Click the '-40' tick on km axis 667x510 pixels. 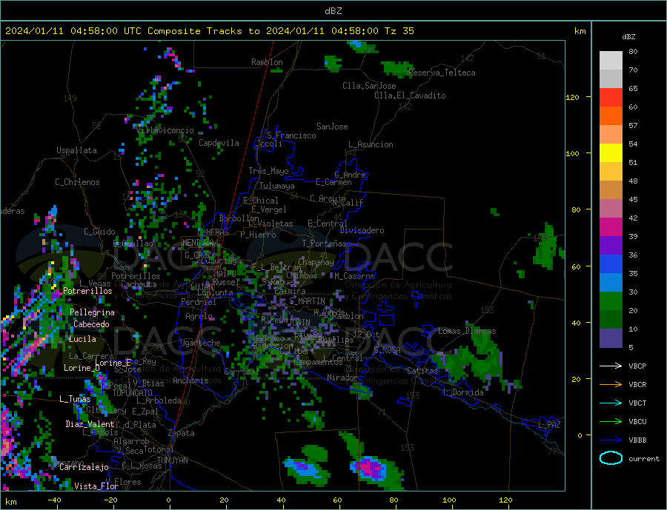54,500
